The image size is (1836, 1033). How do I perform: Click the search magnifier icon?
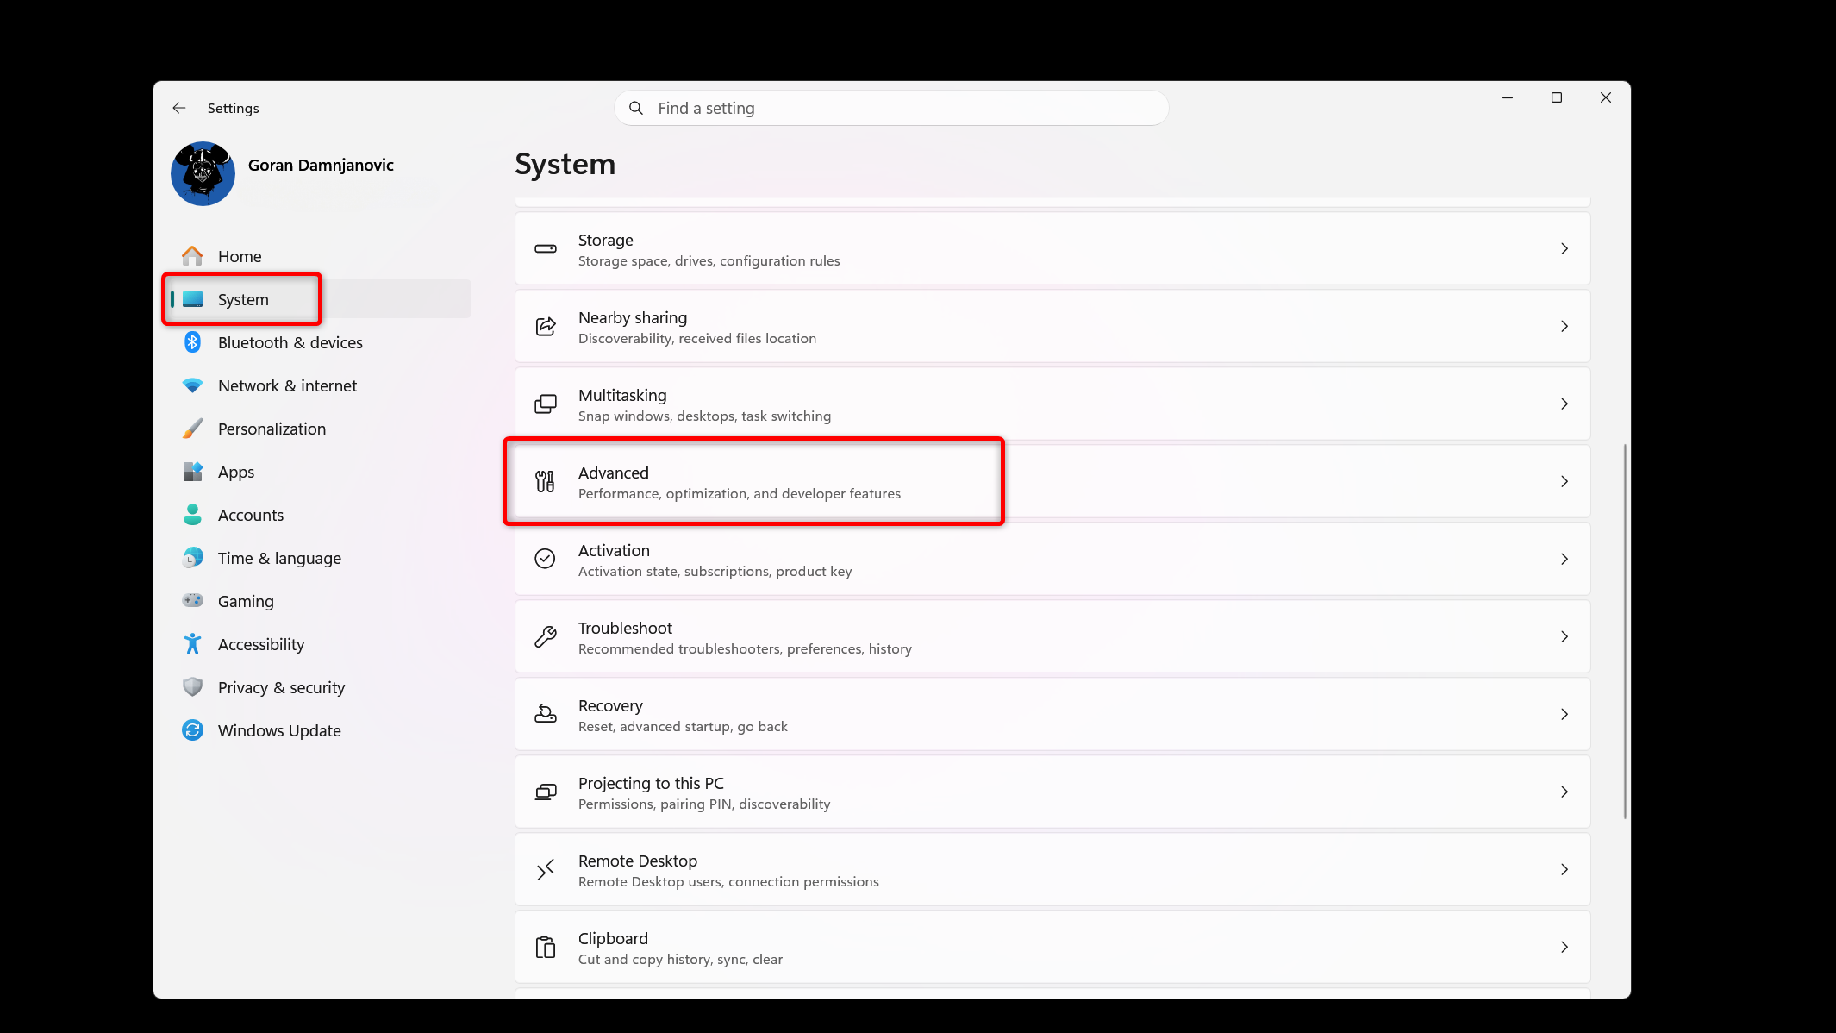point(636,108)
